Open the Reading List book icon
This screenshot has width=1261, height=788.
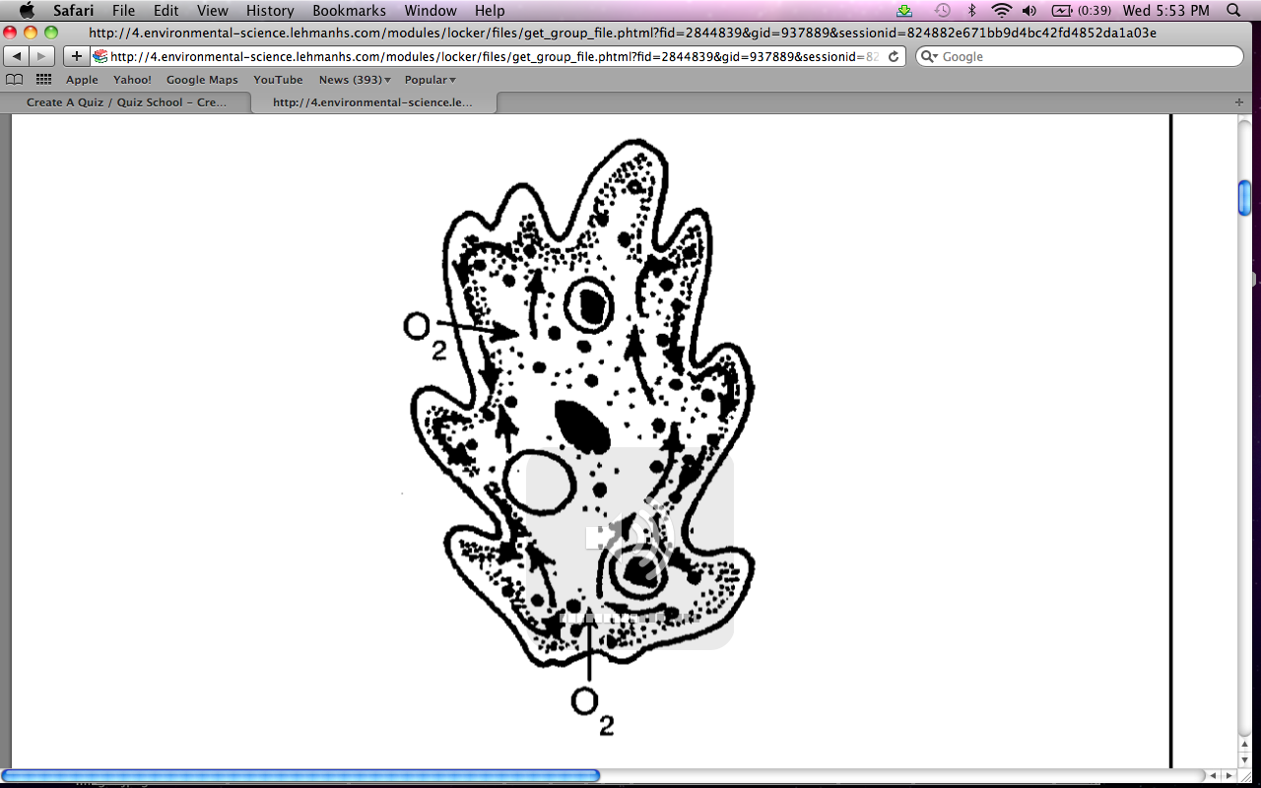(14, 80)
